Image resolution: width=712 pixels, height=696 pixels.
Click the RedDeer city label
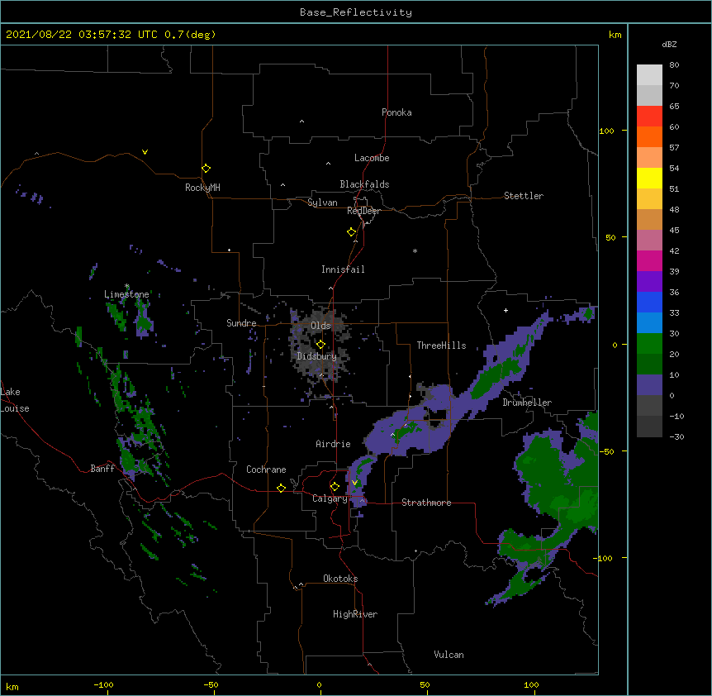click(x=363, y=211)
